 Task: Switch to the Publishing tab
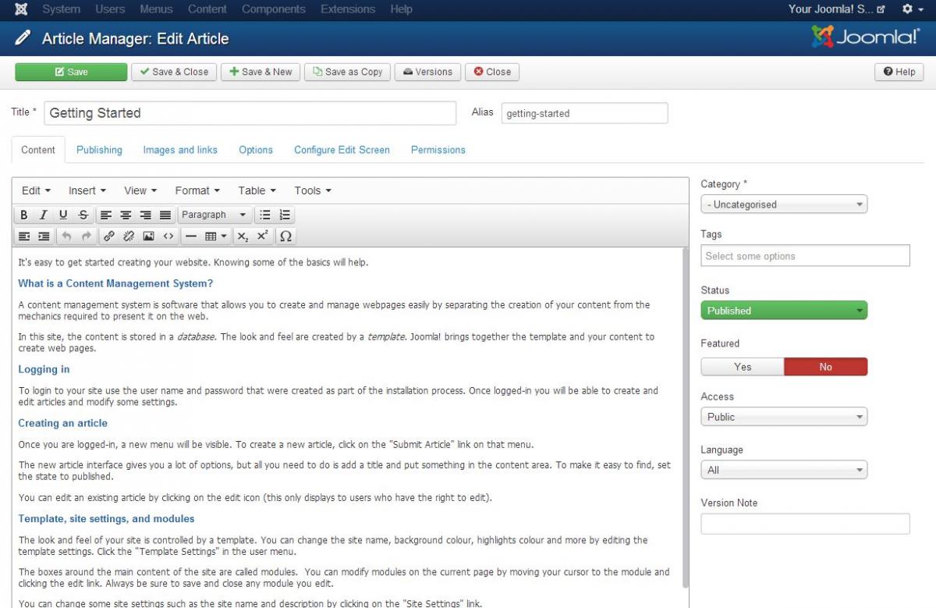(99, 150)
